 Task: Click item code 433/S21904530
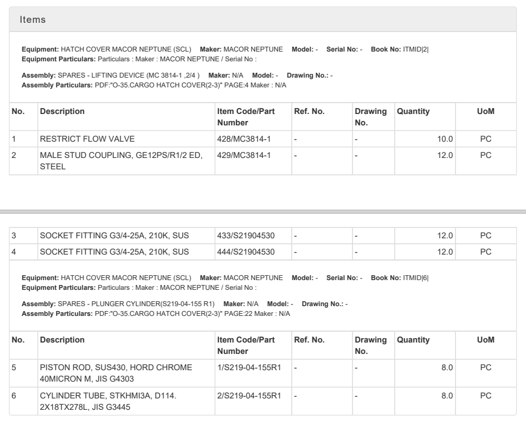click(246, 237)
